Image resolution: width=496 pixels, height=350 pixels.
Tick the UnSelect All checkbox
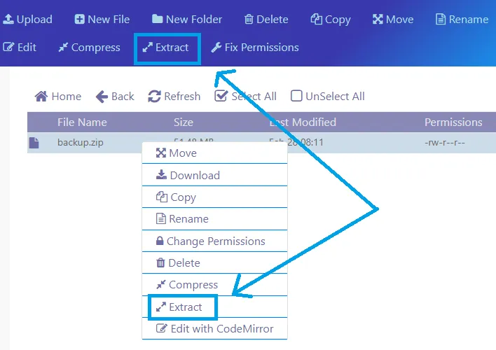[296, 97]
